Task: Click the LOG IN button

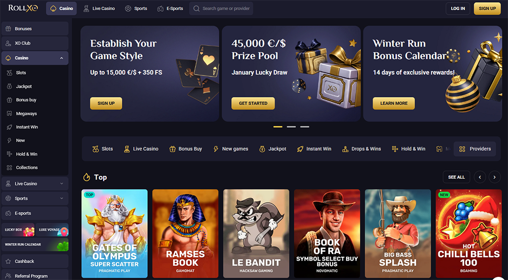Action: pos(458,9)
